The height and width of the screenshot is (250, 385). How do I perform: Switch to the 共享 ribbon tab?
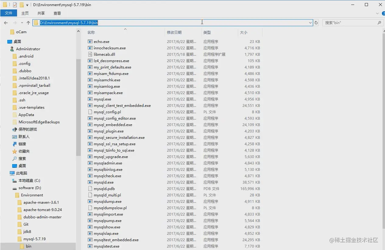click(41, 13)
